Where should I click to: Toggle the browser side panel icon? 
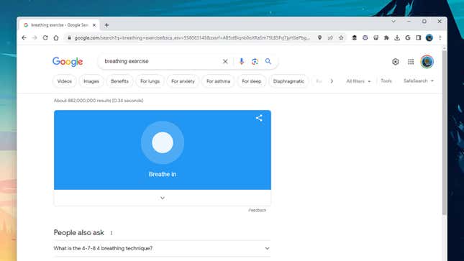tap(419, 38)
